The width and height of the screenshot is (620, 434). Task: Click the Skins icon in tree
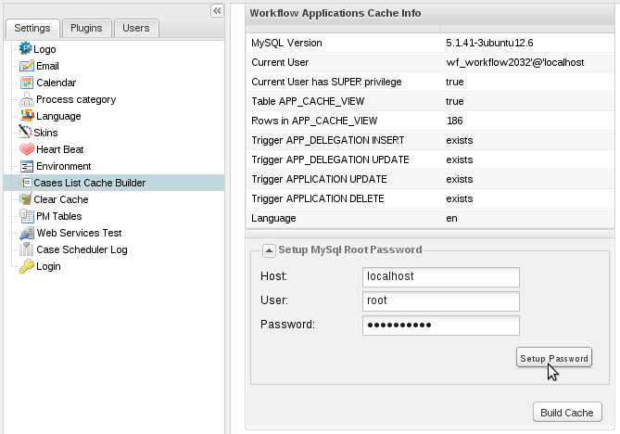pos(26,133)
